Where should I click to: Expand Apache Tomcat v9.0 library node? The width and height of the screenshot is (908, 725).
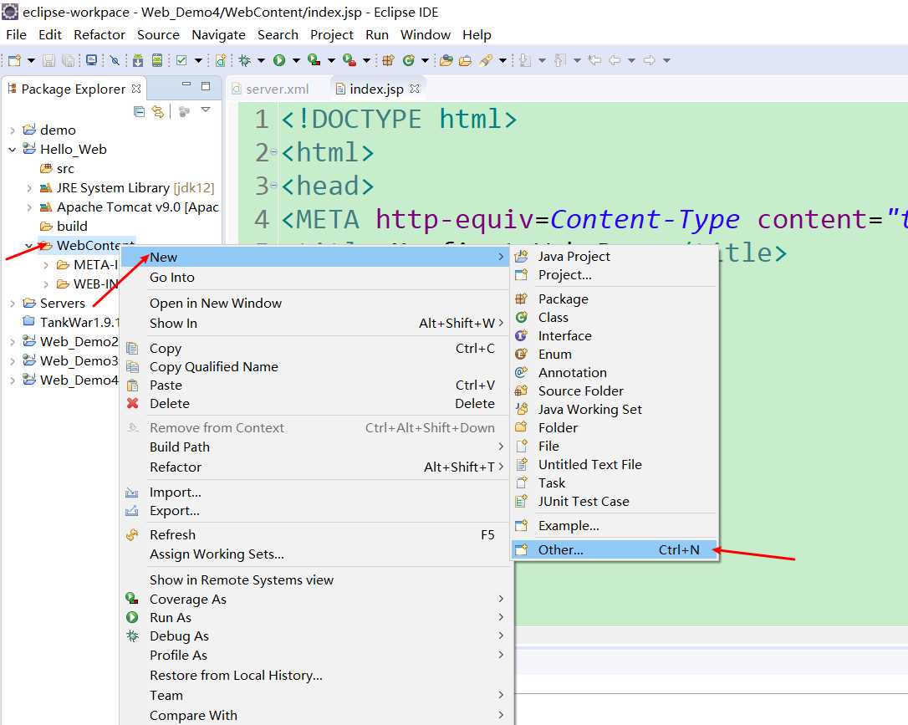(29, 207)
